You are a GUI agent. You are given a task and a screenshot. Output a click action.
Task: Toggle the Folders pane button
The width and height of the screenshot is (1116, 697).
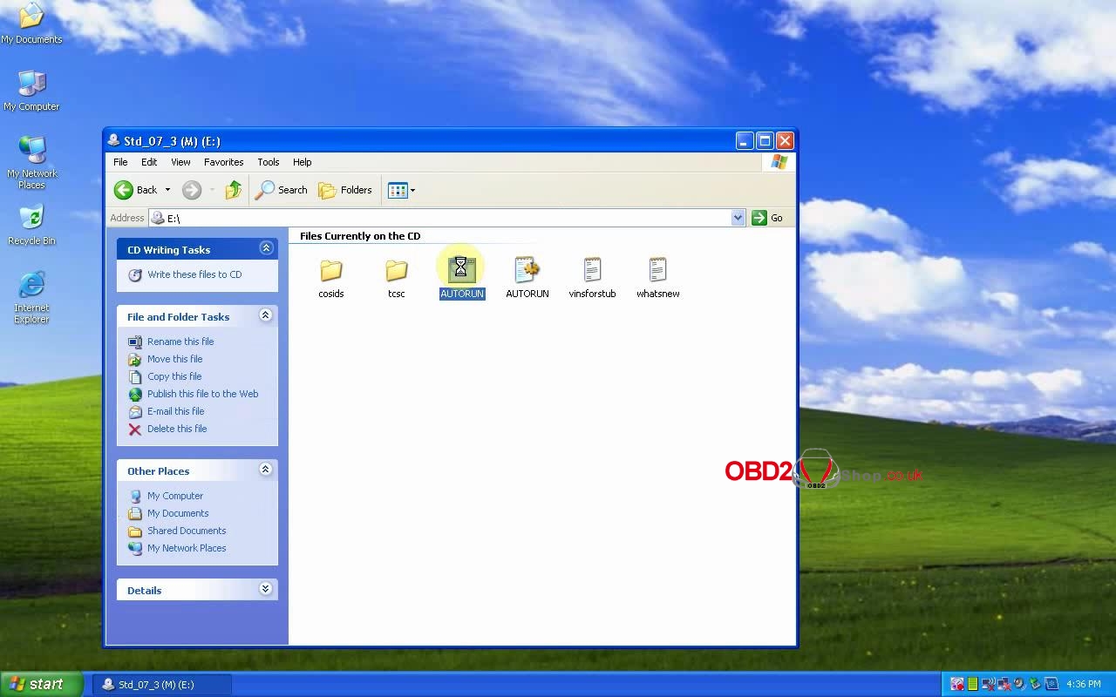pos(345,190)
